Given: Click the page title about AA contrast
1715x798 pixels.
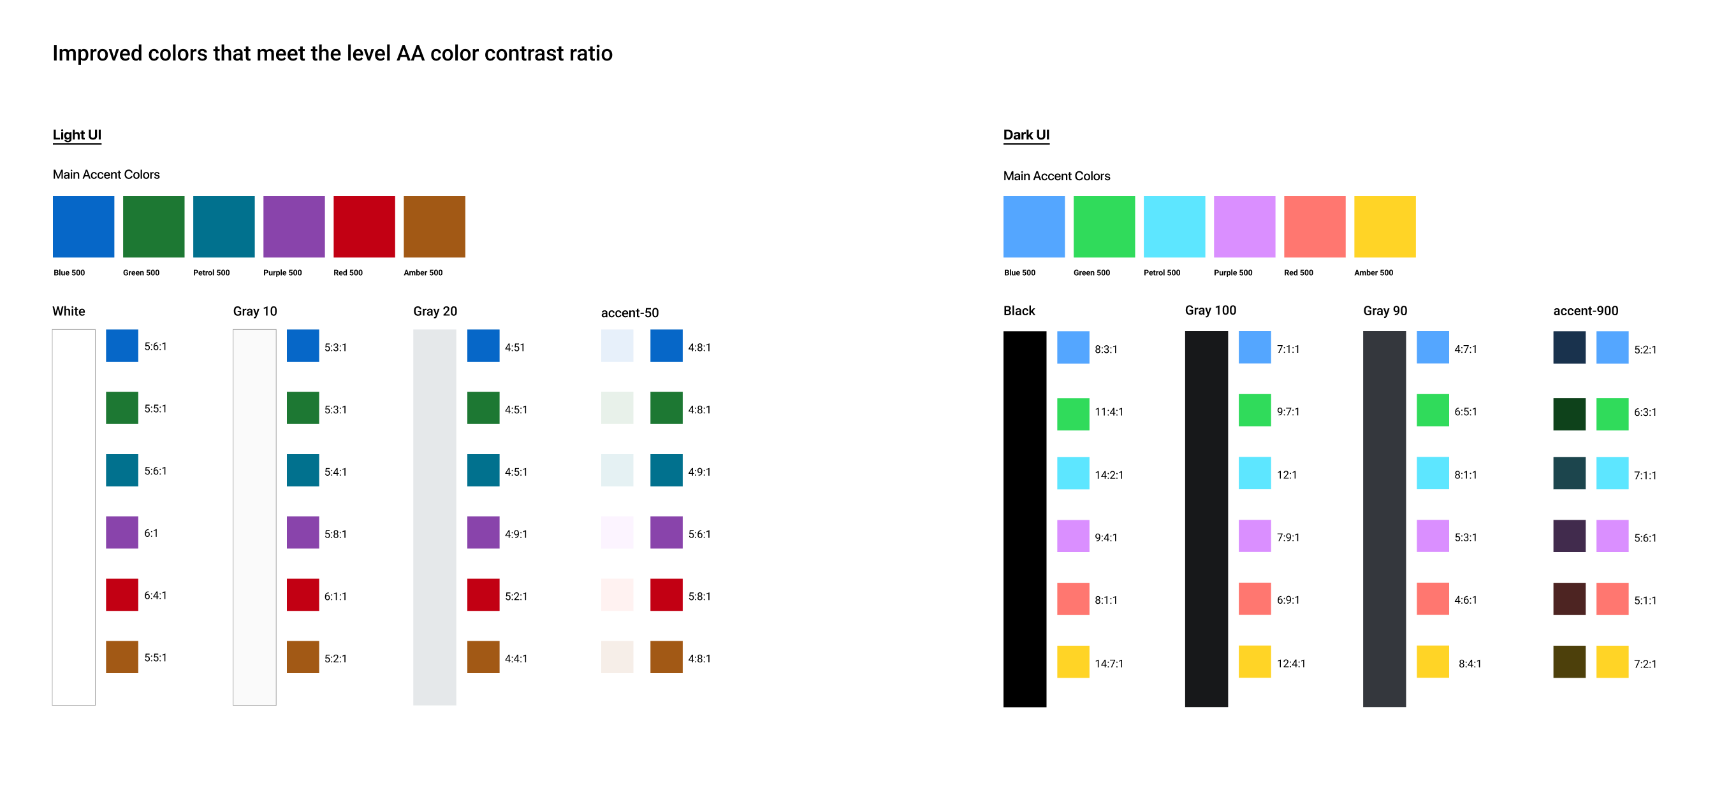Looking at the screenshot, I should 332,53.
